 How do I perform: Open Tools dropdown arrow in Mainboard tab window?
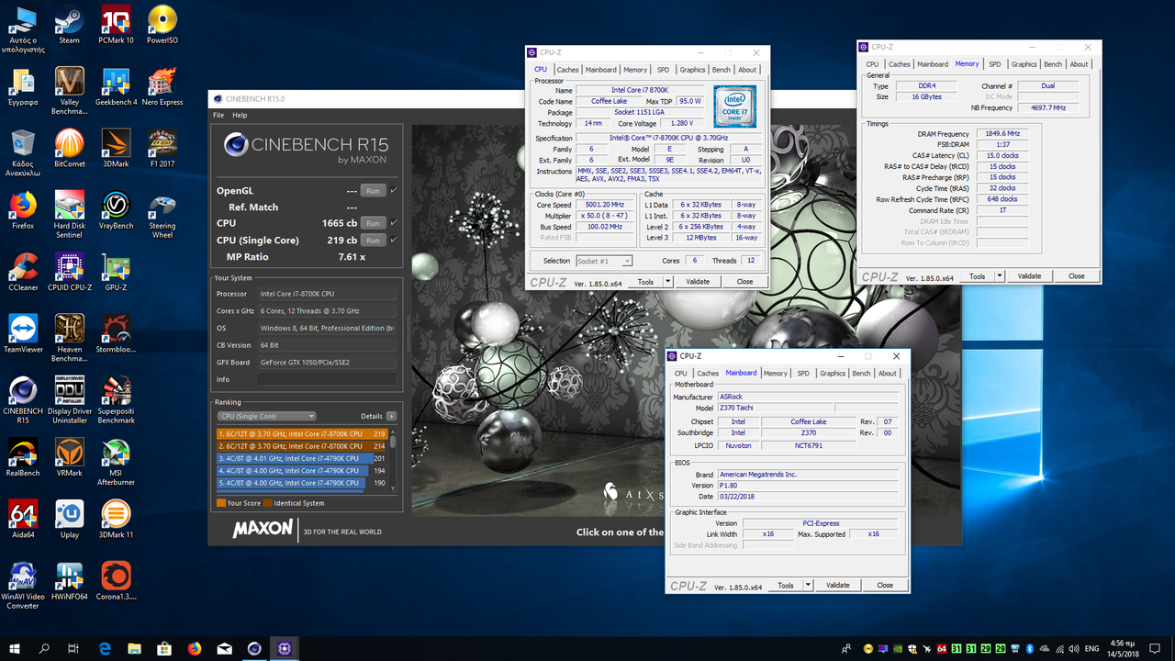click(x=808, y=585)
